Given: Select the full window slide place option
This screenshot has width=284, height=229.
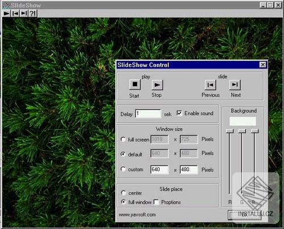Looking at the screenshot, I should (123, 202).
